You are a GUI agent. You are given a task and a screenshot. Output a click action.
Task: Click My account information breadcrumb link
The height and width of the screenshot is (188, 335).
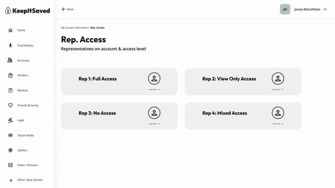(74, 28)
